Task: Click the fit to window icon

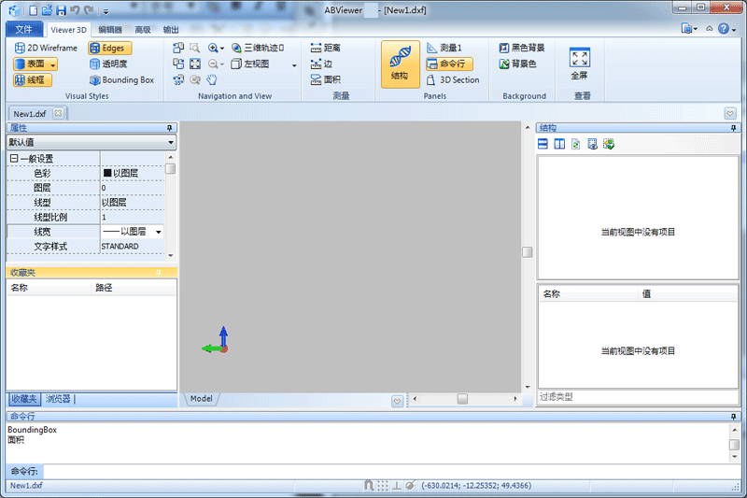Action: 195,64
